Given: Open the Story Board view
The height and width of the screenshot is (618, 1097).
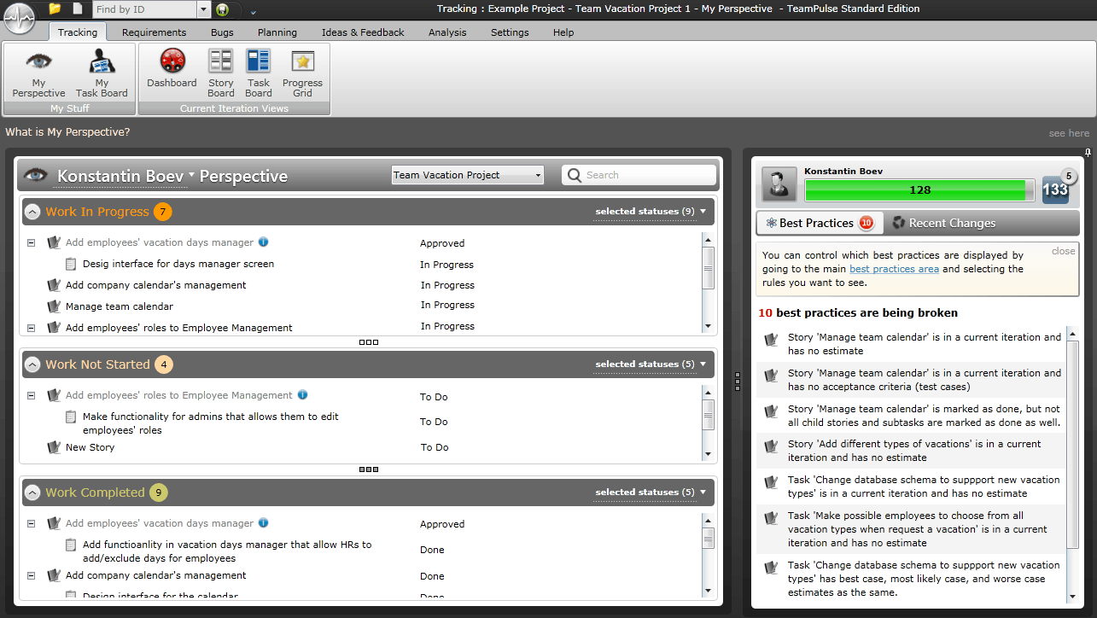Looking at the screenshot, I should pyautogui.click(x=221, y=73).
